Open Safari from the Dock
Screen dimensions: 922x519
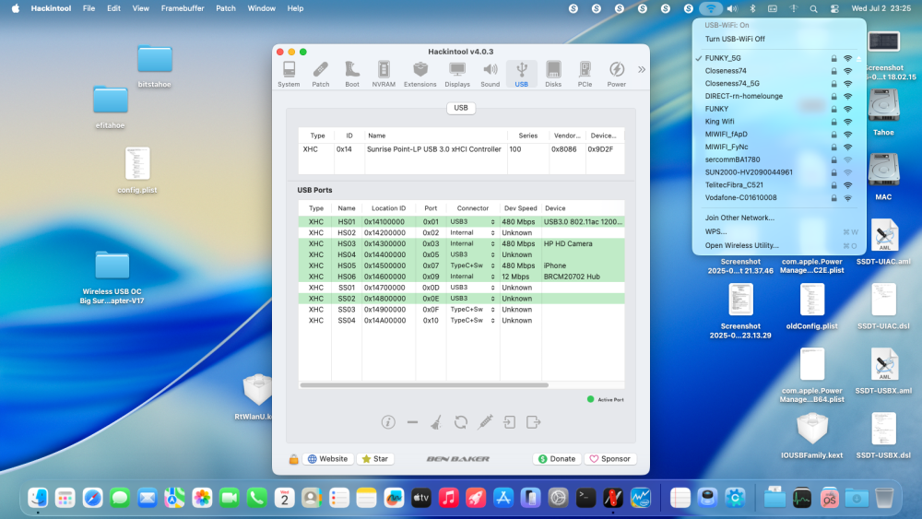[x=93, y=498]
